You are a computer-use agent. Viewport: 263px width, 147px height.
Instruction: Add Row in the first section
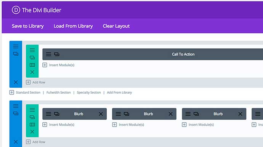(x=39, y=82)
